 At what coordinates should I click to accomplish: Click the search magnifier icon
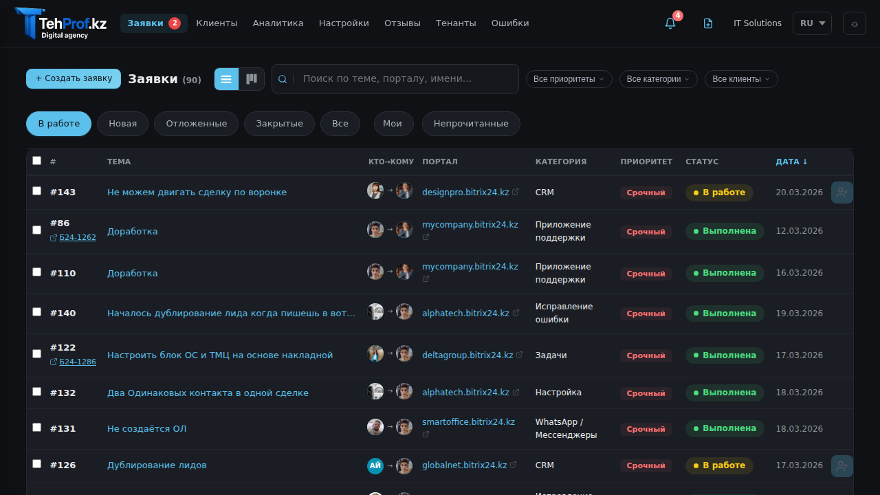pos(282,78)
